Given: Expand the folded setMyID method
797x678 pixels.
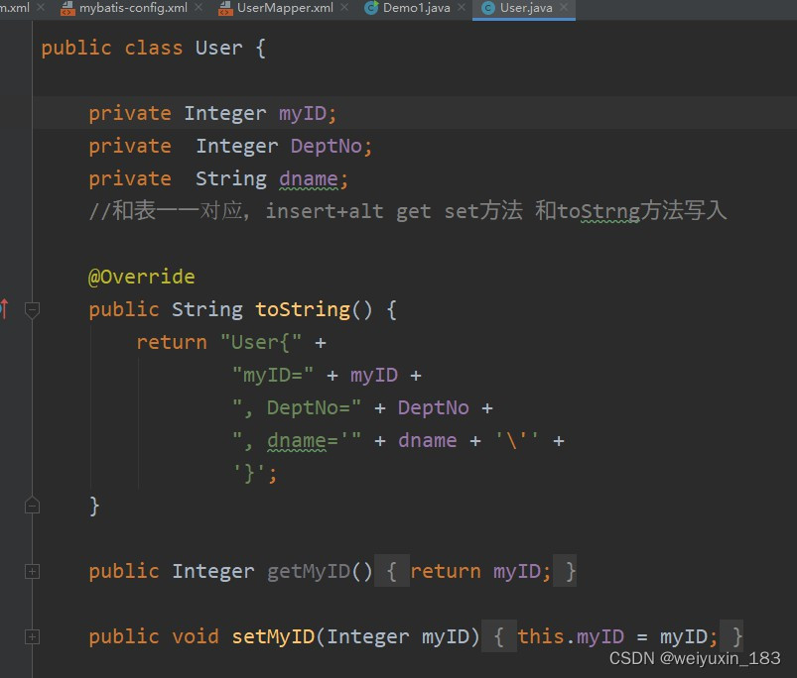Looking at the screenshot, I should tap(32, 636).
